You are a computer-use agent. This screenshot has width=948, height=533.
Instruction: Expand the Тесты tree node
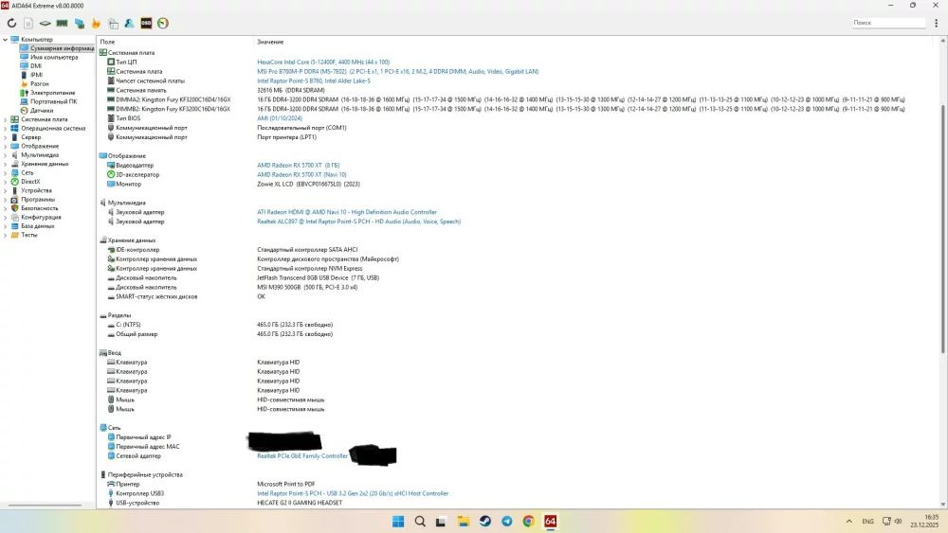[x=5, y=235]
